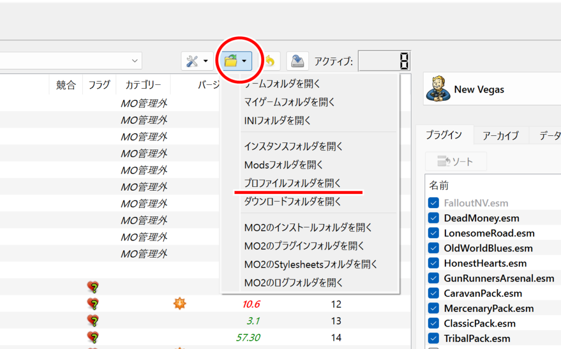Click the yellow restore backup arrow icon

(270, 61)
